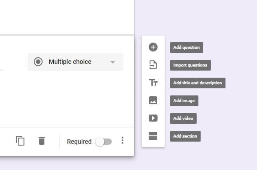Viewport: 257px width, 170px height.
Task: Click the video play icon in sidebar
Action: click(x=153, y=118)
